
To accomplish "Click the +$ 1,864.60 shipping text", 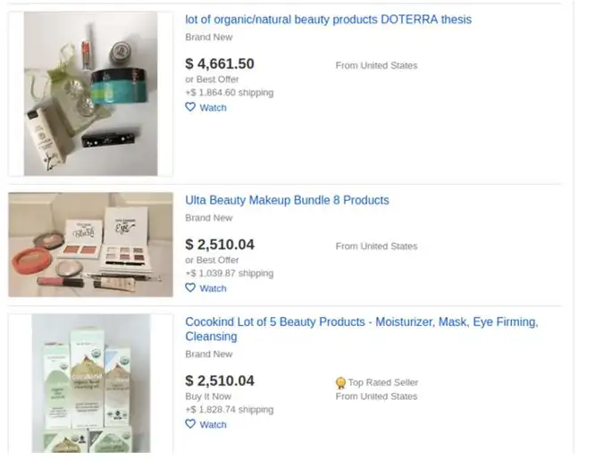I will click(x=230, y=93).
